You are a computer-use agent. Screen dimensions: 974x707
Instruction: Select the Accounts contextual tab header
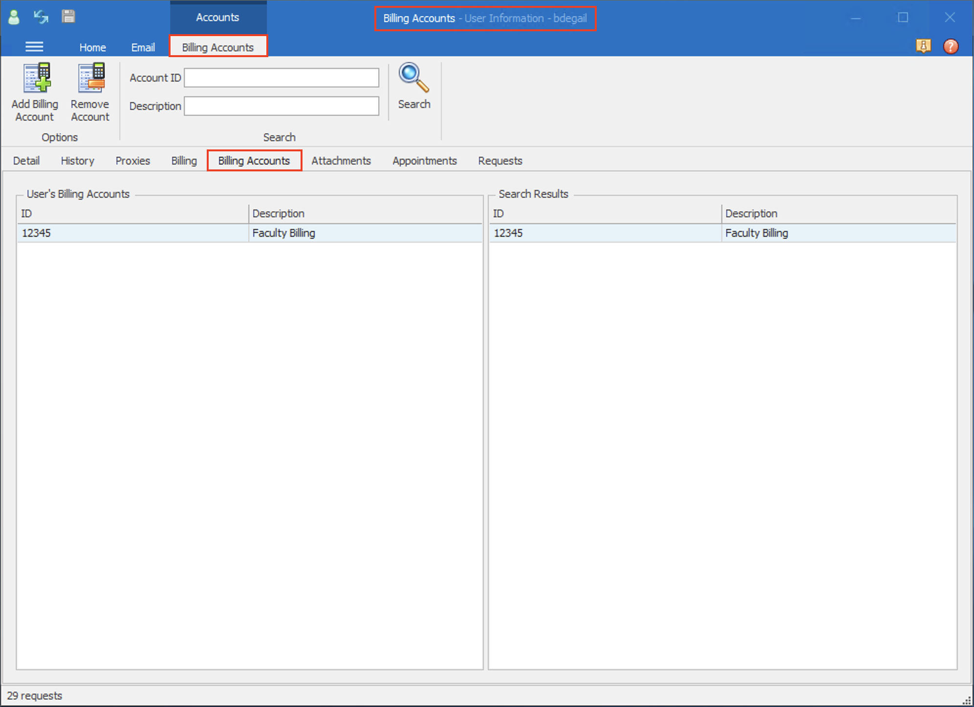click(217, 18)
